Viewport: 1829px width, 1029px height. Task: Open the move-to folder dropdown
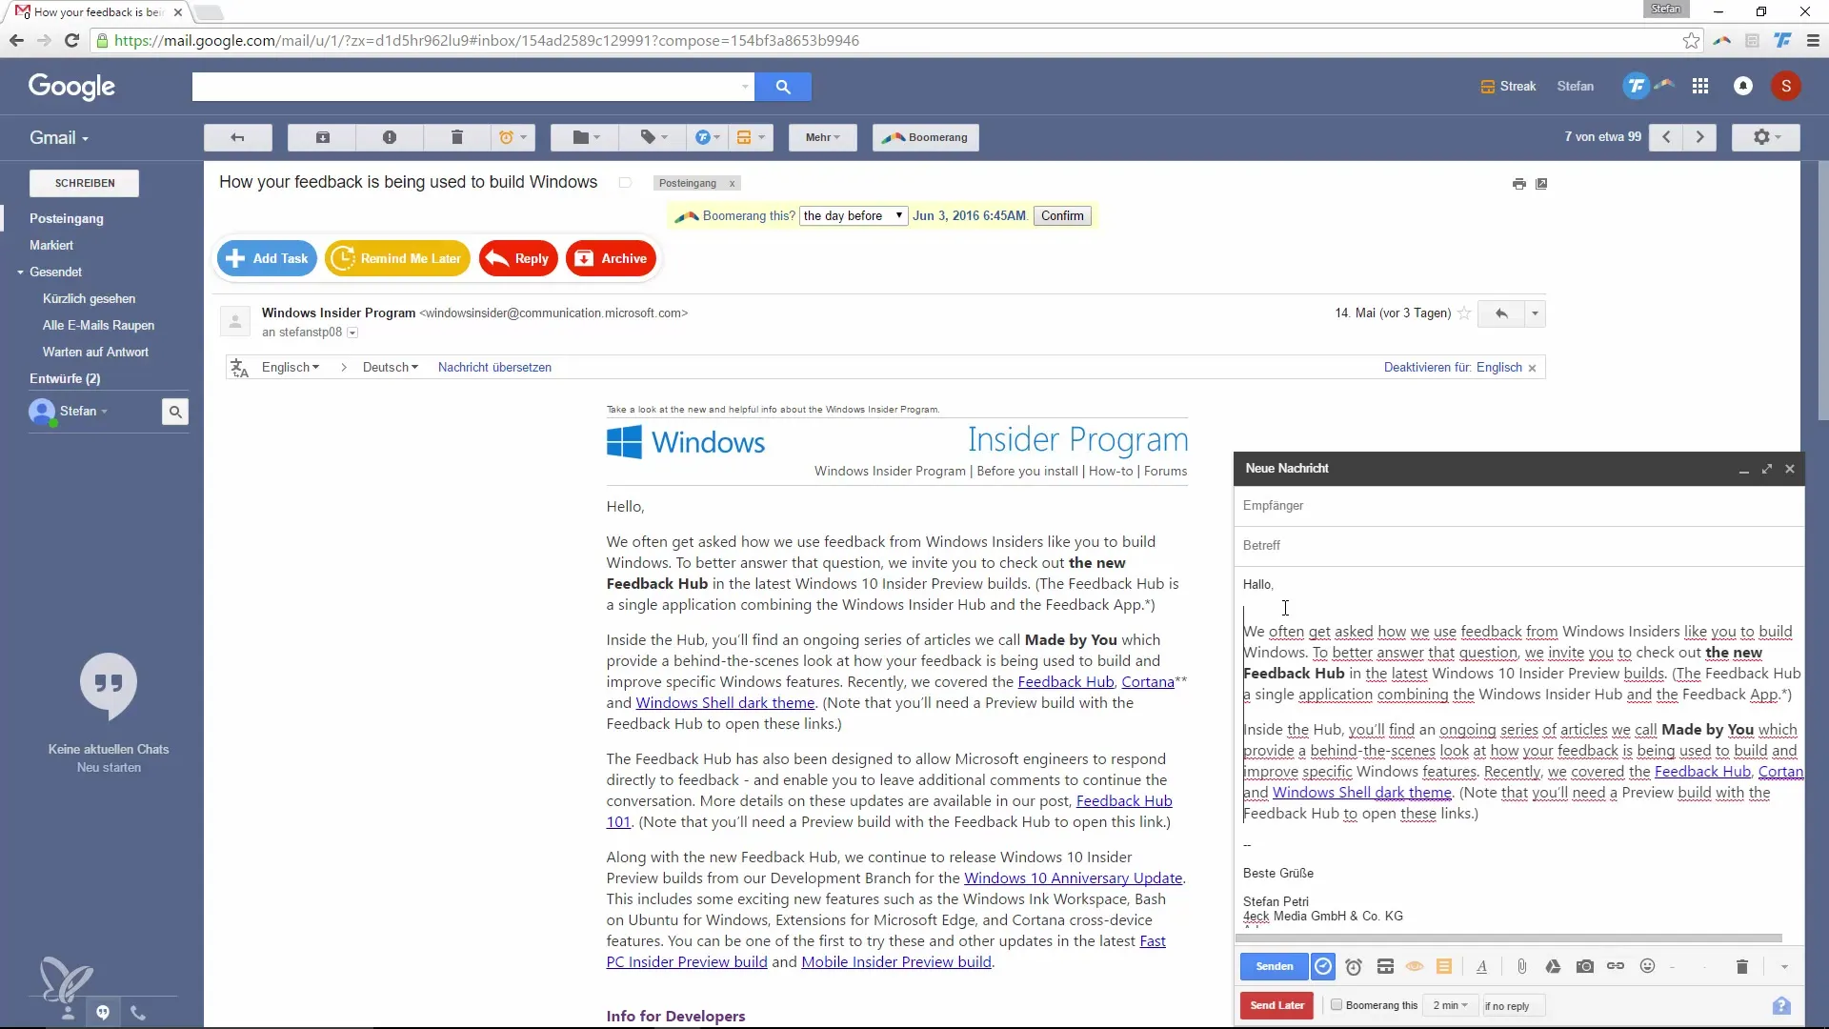[586, 137]
